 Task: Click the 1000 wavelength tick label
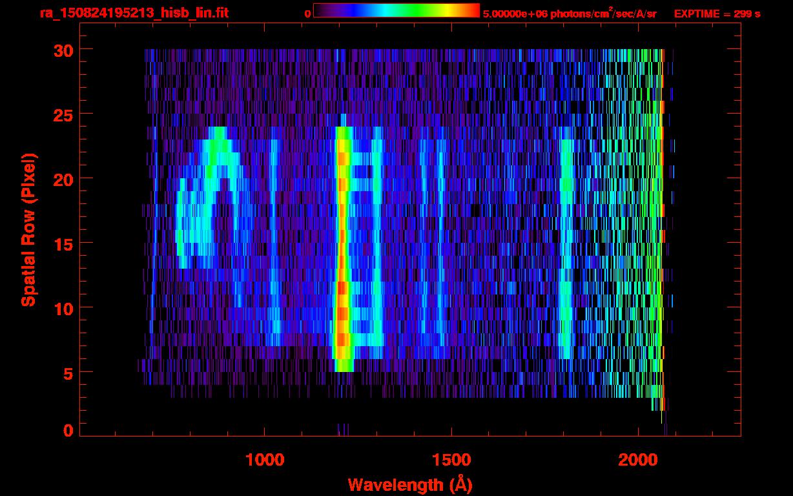coord(265,460)
